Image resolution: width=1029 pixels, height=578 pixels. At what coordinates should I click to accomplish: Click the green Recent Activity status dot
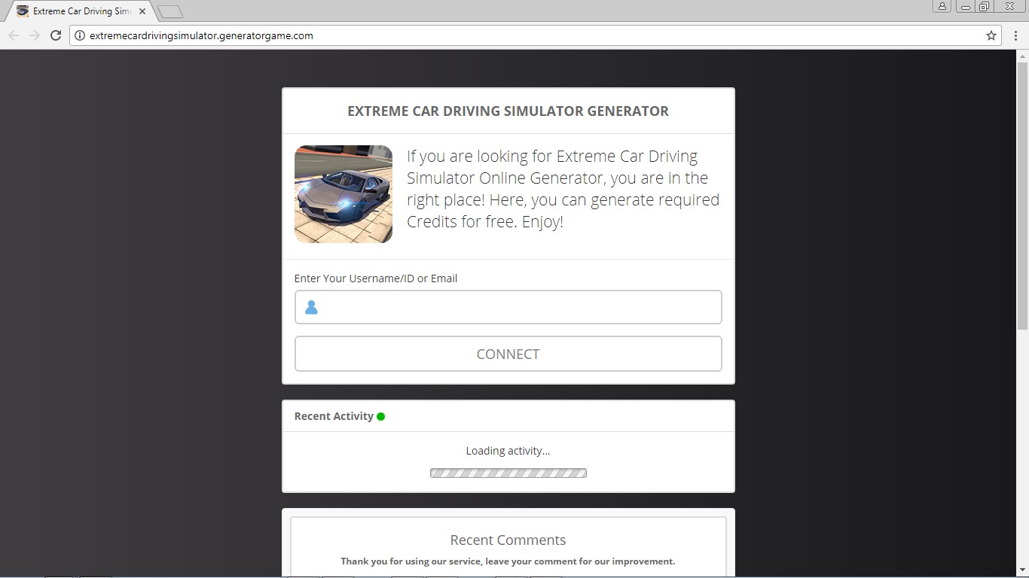coord(381,416)
